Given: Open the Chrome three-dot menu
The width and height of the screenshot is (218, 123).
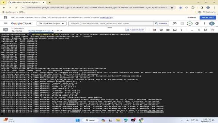Looking at the screenshot, I should (x=214, y=8).
